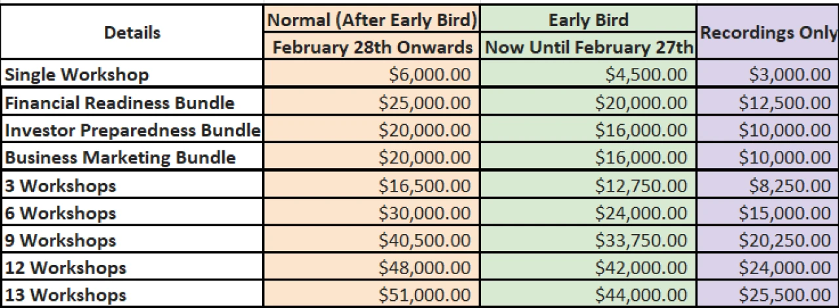Select the 12 Workshops row label
Image resolution: width=839 pixels, height=308 pixels.
65,267
